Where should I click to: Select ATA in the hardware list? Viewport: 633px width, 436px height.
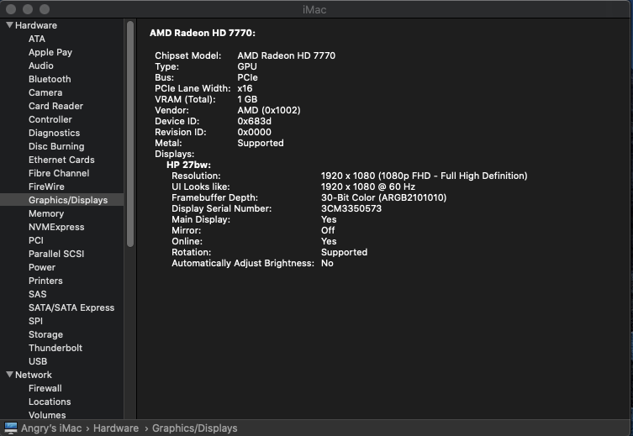(37, 39)
